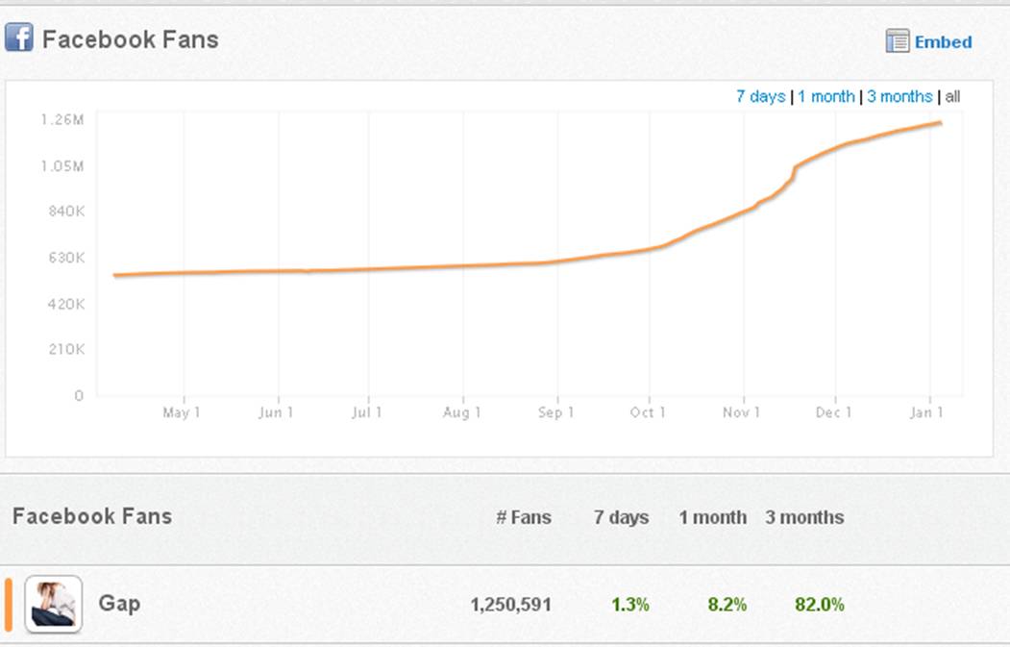Click the Facebook Fans chart heading
Image resolution: width=1010 pixels, height=647 pixels.
point(130,39)
